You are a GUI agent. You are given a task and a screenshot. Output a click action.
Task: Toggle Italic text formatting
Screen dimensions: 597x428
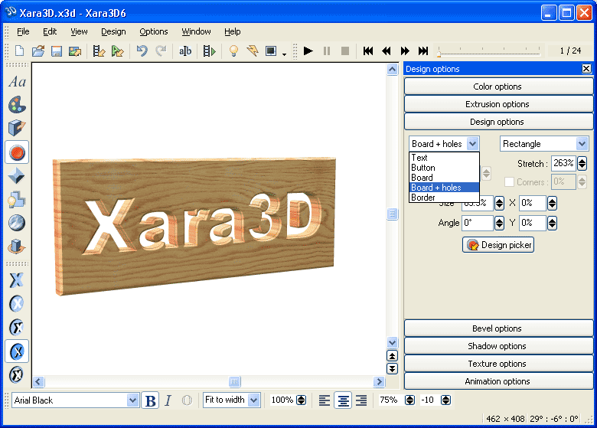point(168,400)
